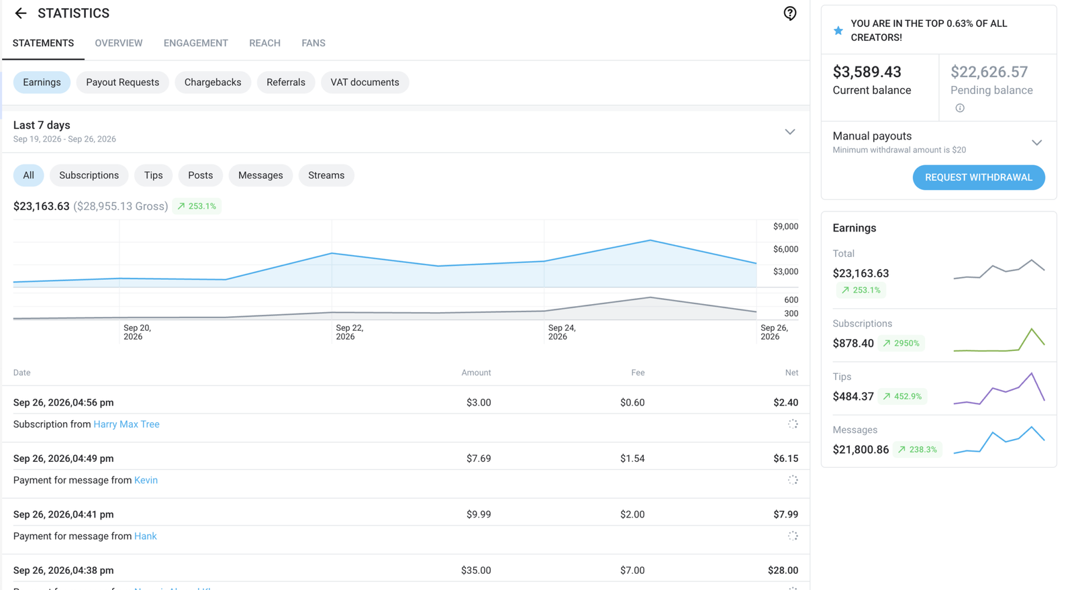The height and width of the screenshot is (590, 1074).
Task: Show Chargebacks statements
Action: coord(213,83)
